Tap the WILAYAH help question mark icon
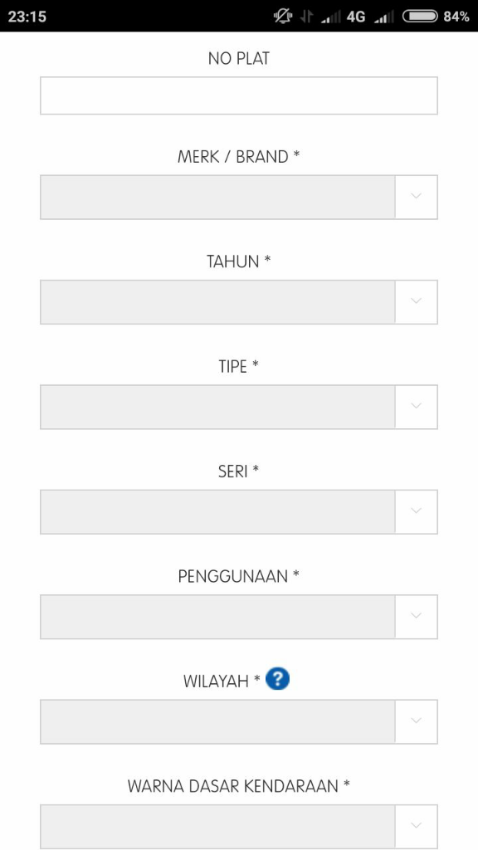Screen dimensions: 478x850 [277, 679]
